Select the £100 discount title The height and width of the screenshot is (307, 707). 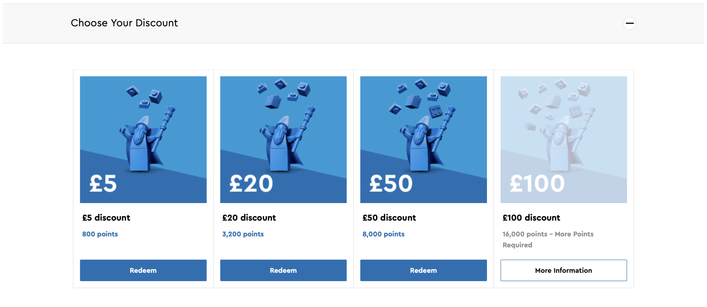[531, 218]
